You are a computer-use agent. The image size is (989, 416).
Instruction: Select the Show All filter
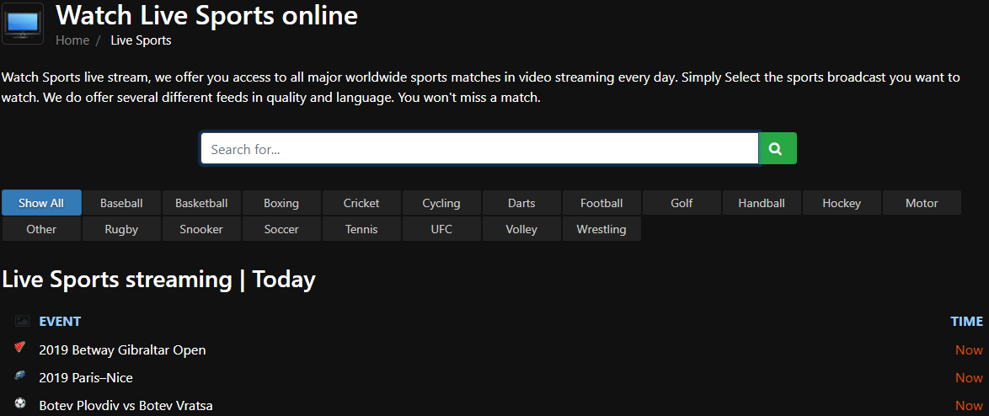[41, 203]
